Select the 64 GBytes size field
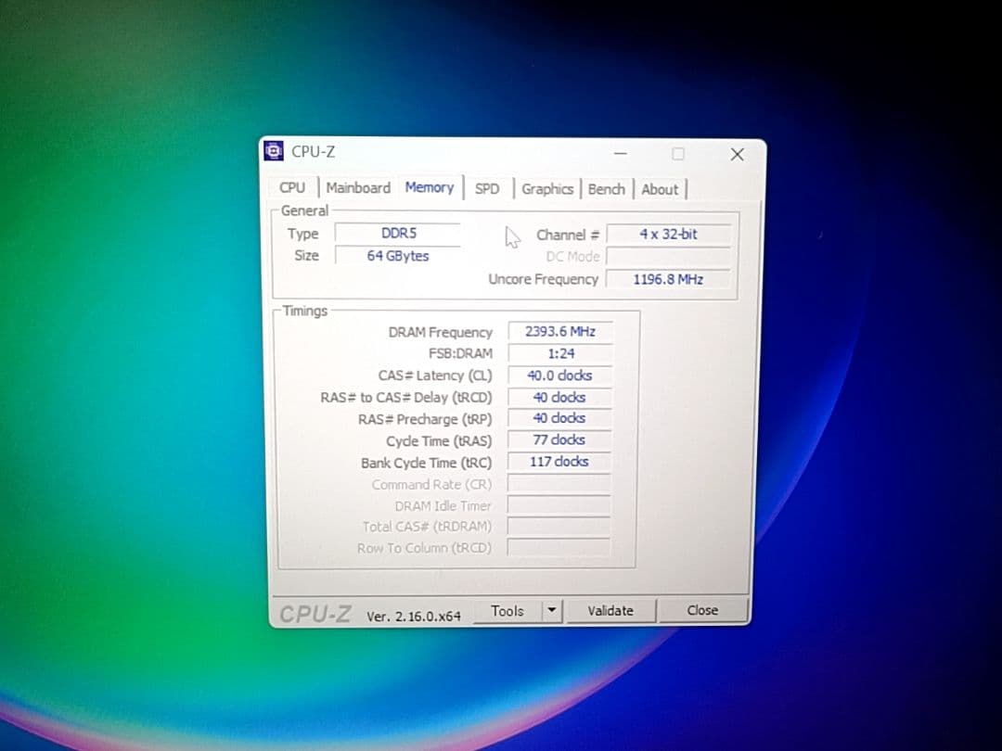The height and width of the screenshot is (751, 1002). tap(398, 256)
